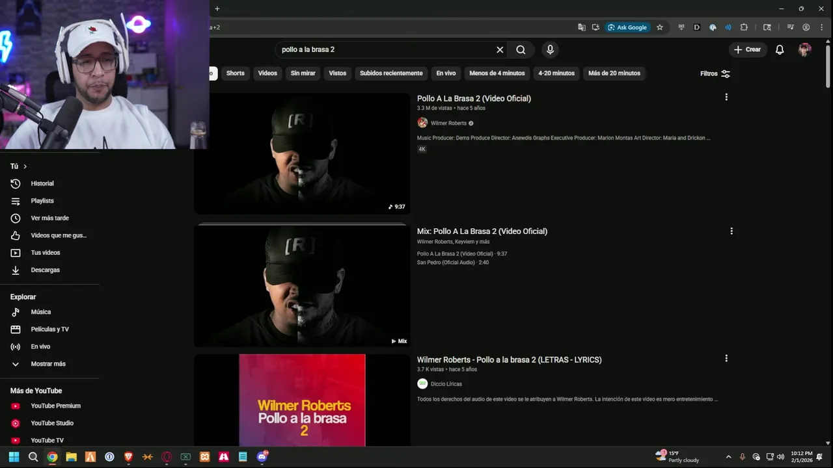The height and width of the screenshot is (468, 833).
Task: Open Chrome media controls icon
Action: coord(790,27)
